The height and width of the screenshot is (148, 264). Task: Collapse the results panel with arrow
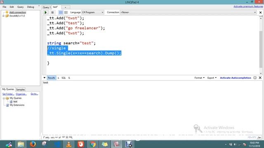(x=45, y=78)
